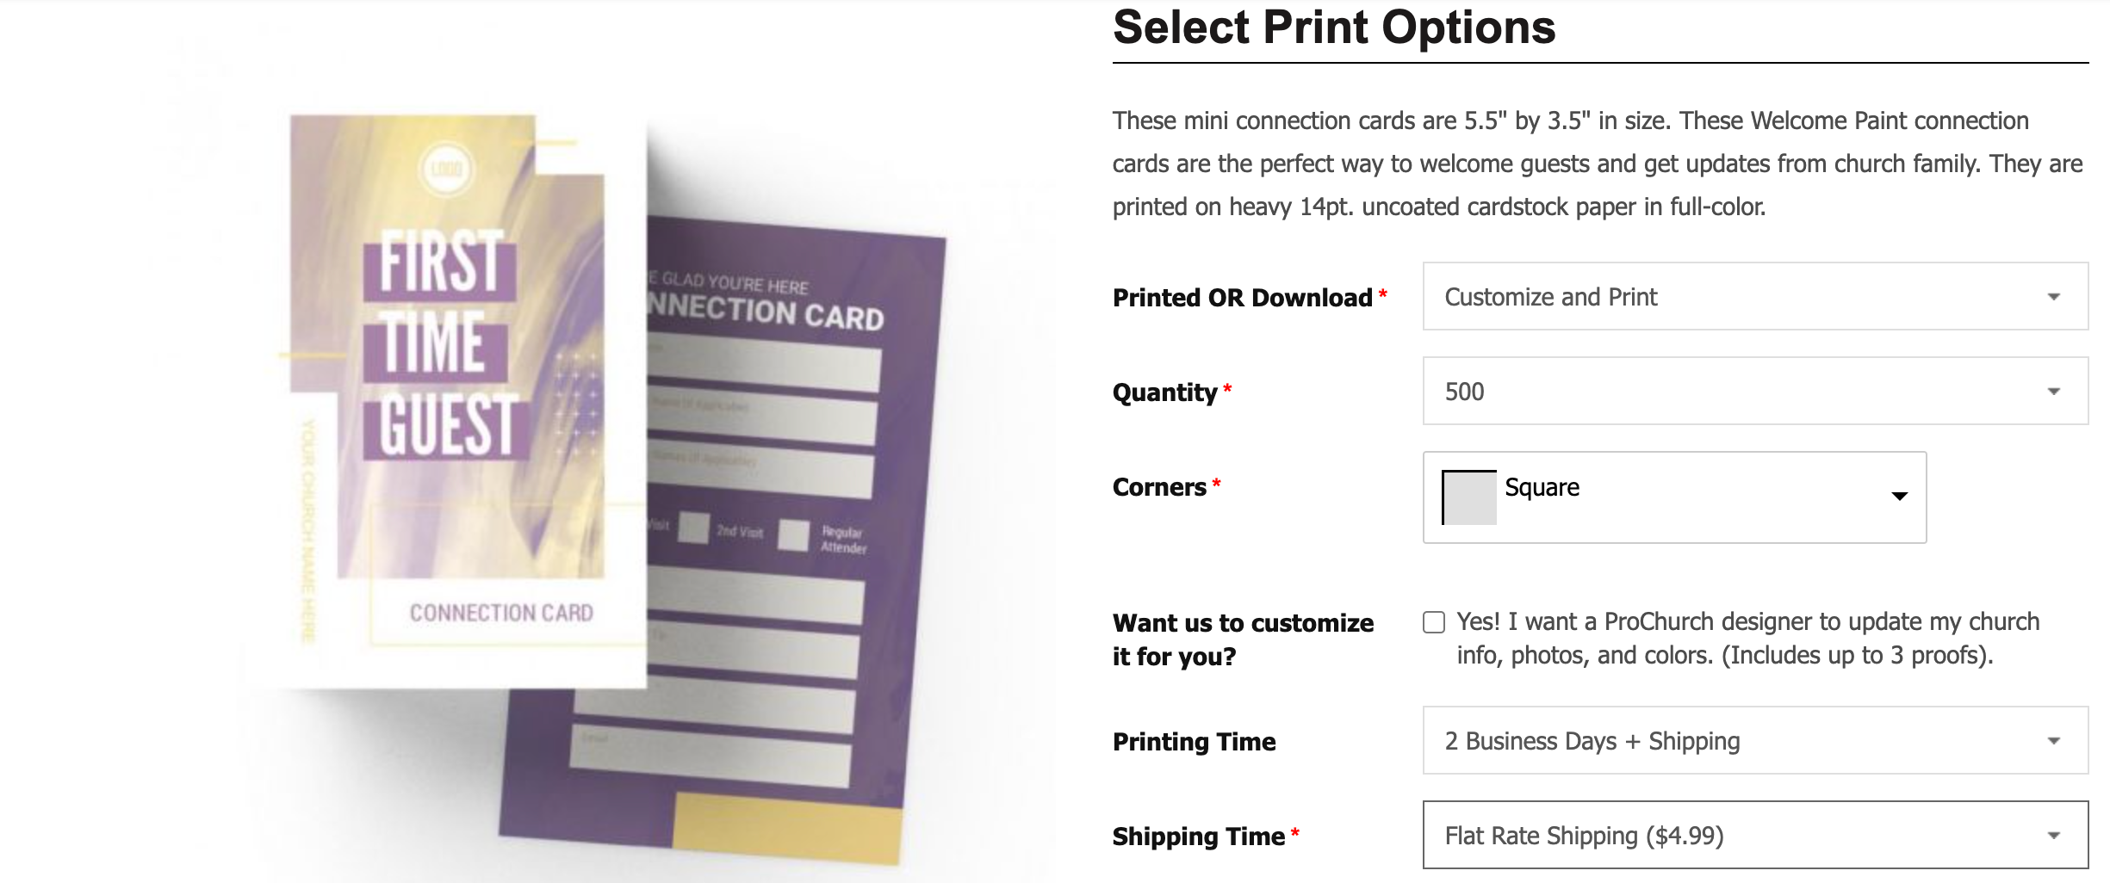This screenshot has height=883, width=2110.
Task: Tick the ProChurch designer customization checkbox
Action: (x=1434, y=622)
